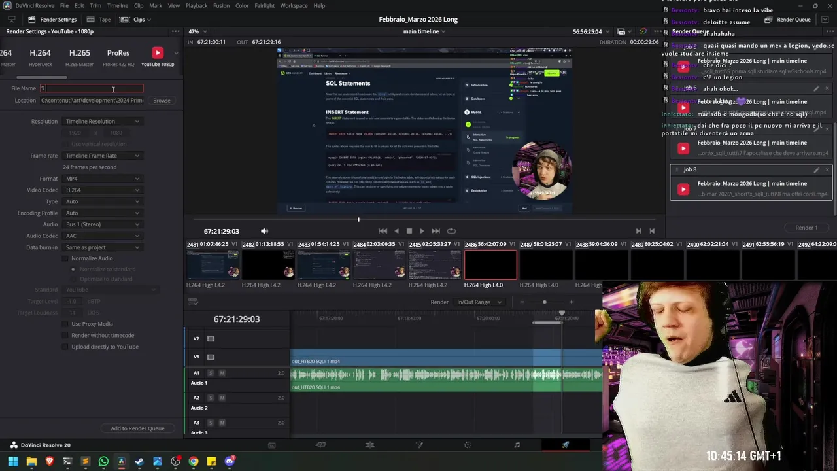Open Google Chrome from taskbar

(x=194, y=461)
